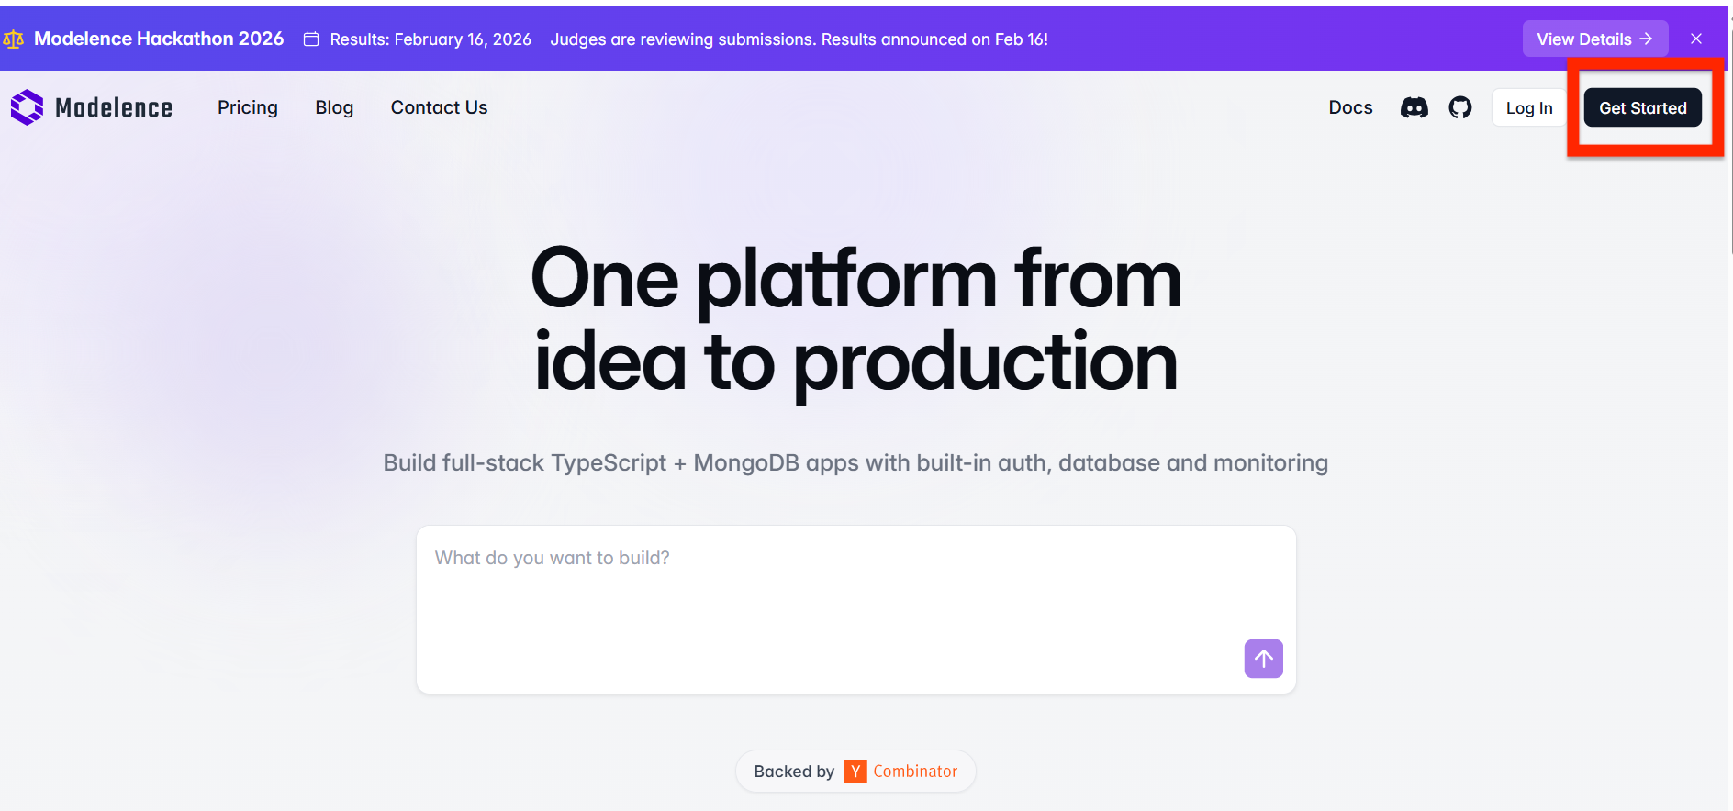Click the Log In button
Screen dimensions: 1733x811
coord(1528,108)
